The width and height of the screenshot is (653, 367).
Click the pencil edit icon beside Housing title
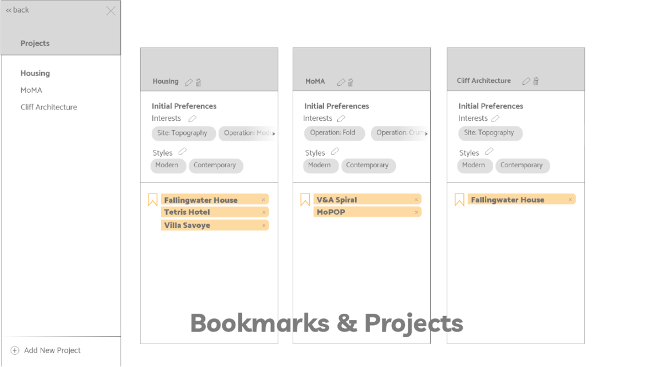[188, 82]
